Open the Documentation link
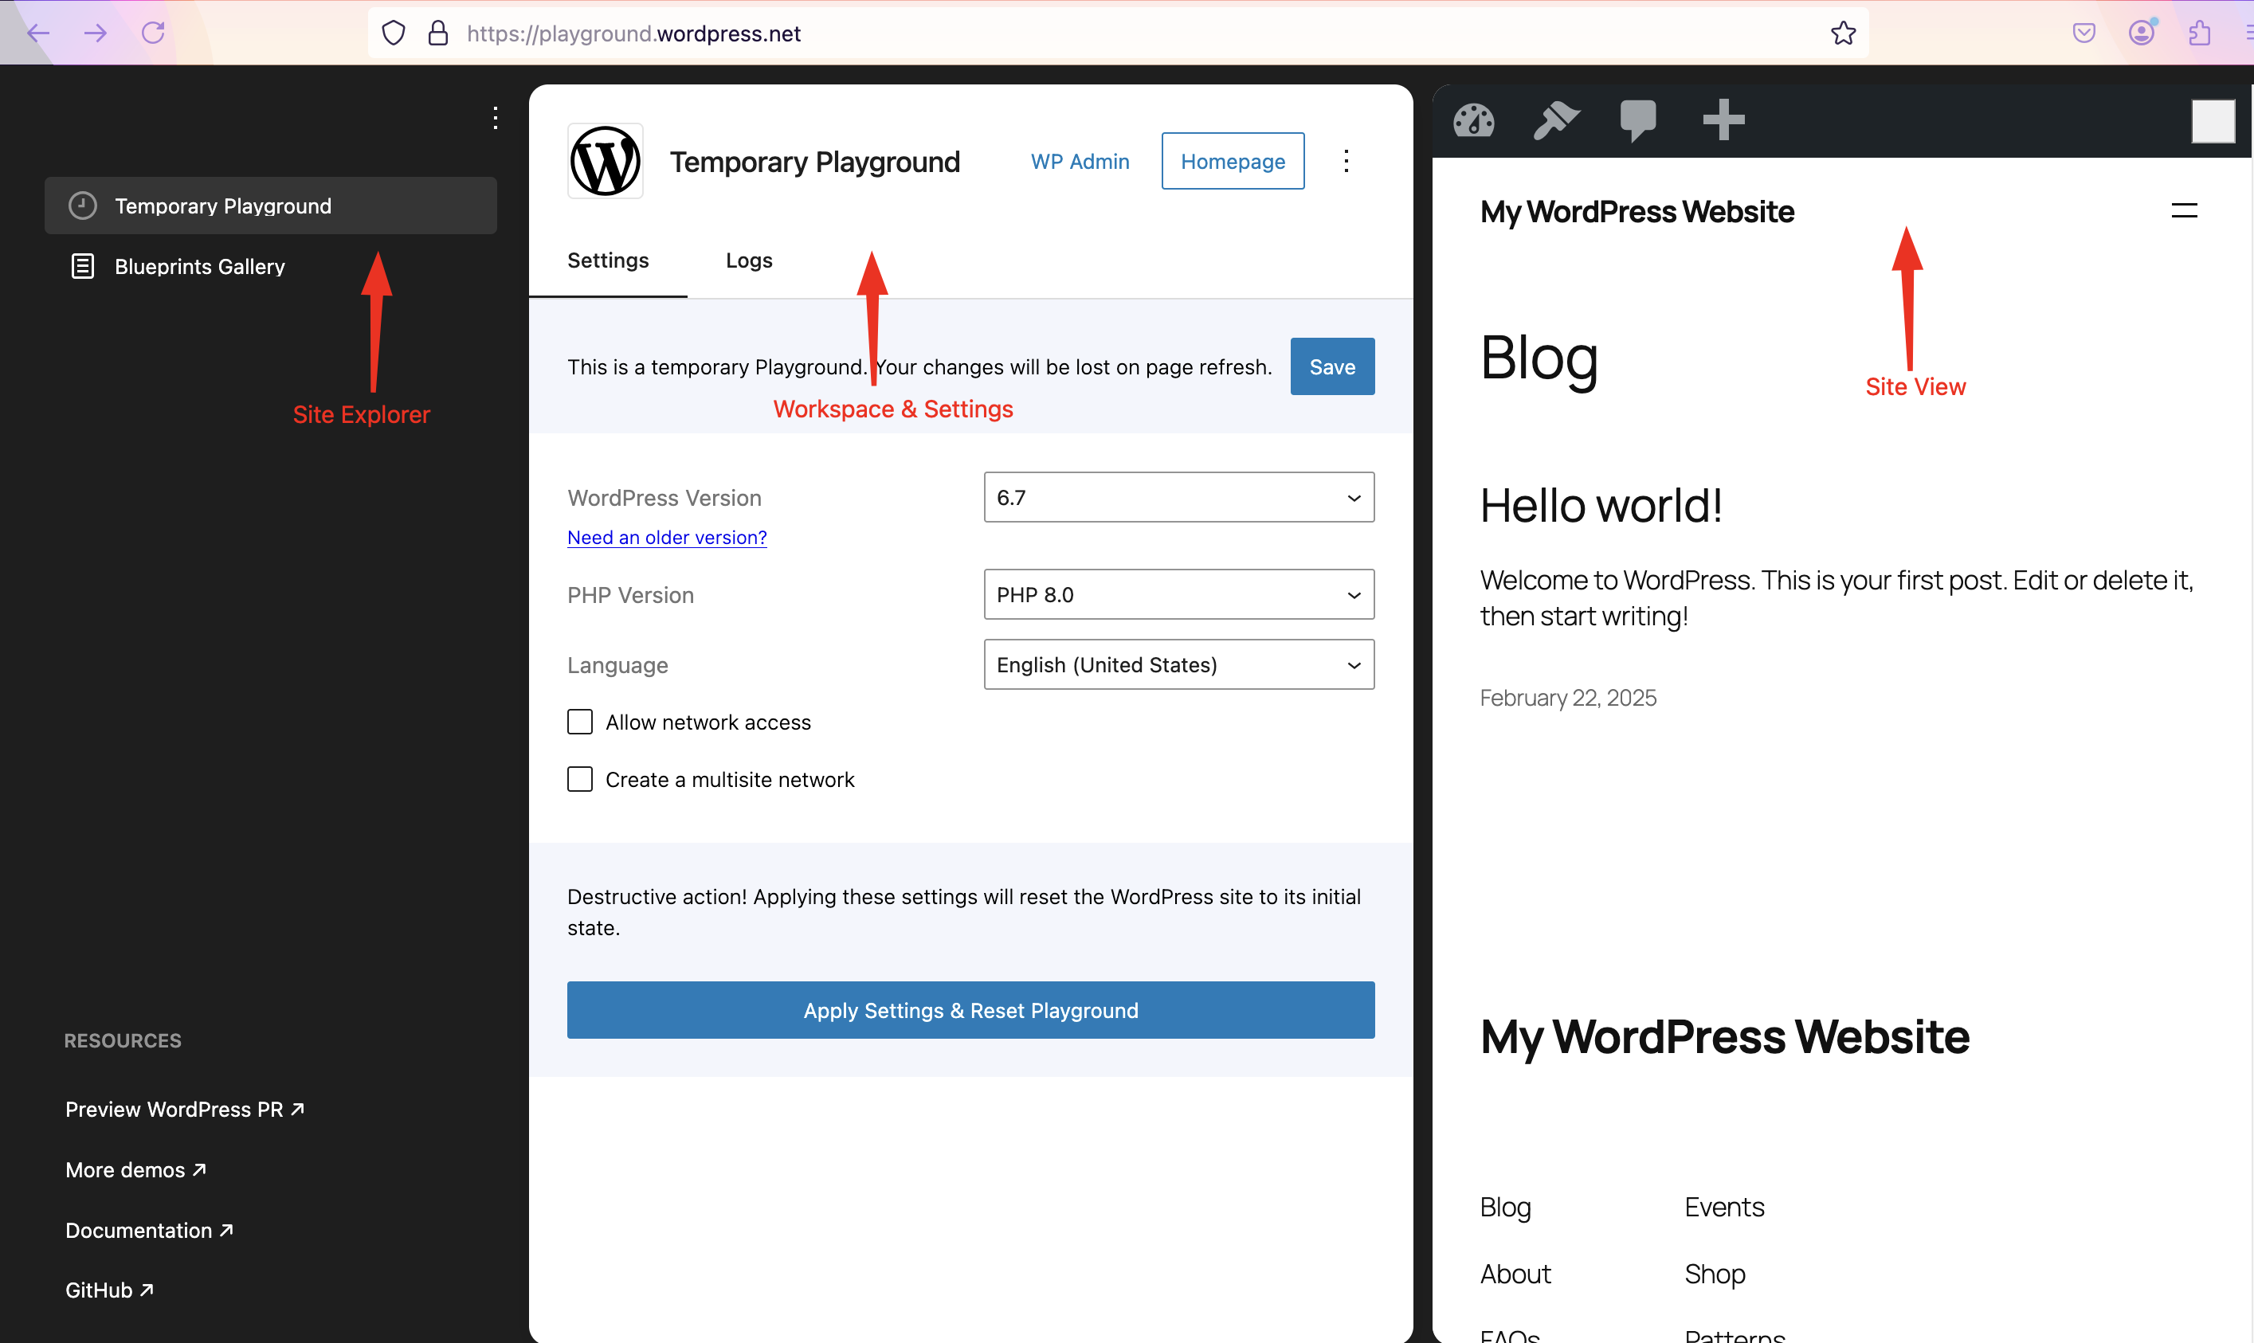2254x1343 pixels. click(x=149, y=1230)
